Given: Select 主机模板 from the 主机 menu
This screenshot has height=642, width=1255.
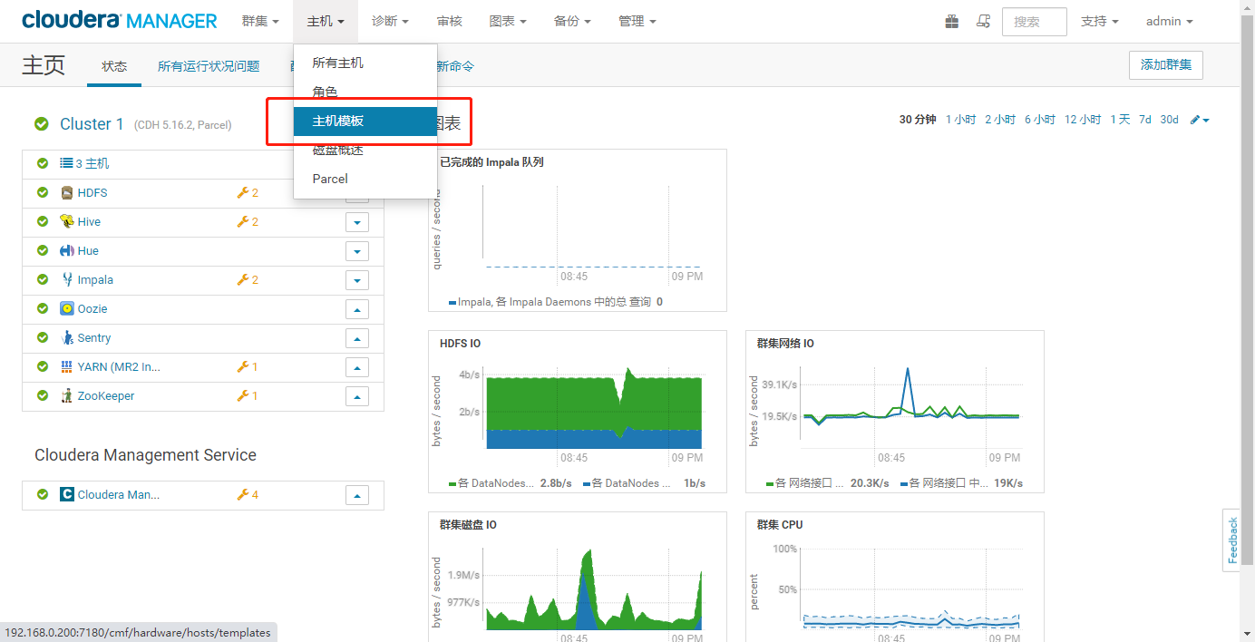Looking at the screenshot, I should 365,121.
